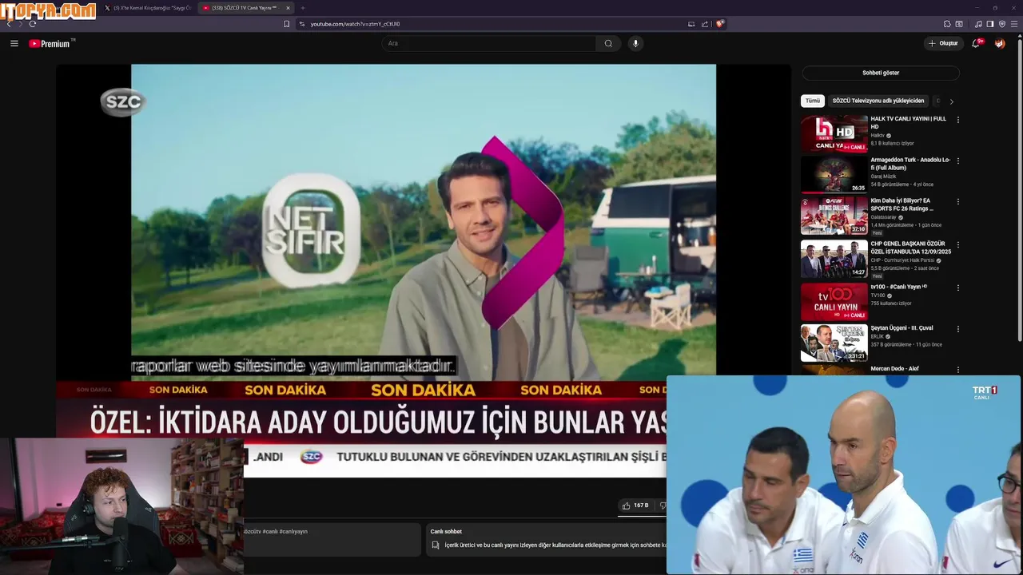
Task: Open CHP GENEL BAŞKANI ÖZGÜR ÖZEL video title
Action: tap(910, 248)
